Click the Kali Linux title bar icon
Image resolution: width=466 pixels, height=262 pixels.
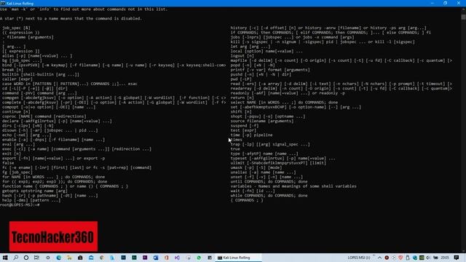pos(3,3)
